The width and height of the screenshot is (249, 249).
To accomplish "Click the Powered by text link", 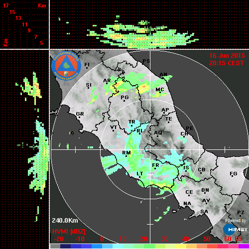I will (236, 221).
